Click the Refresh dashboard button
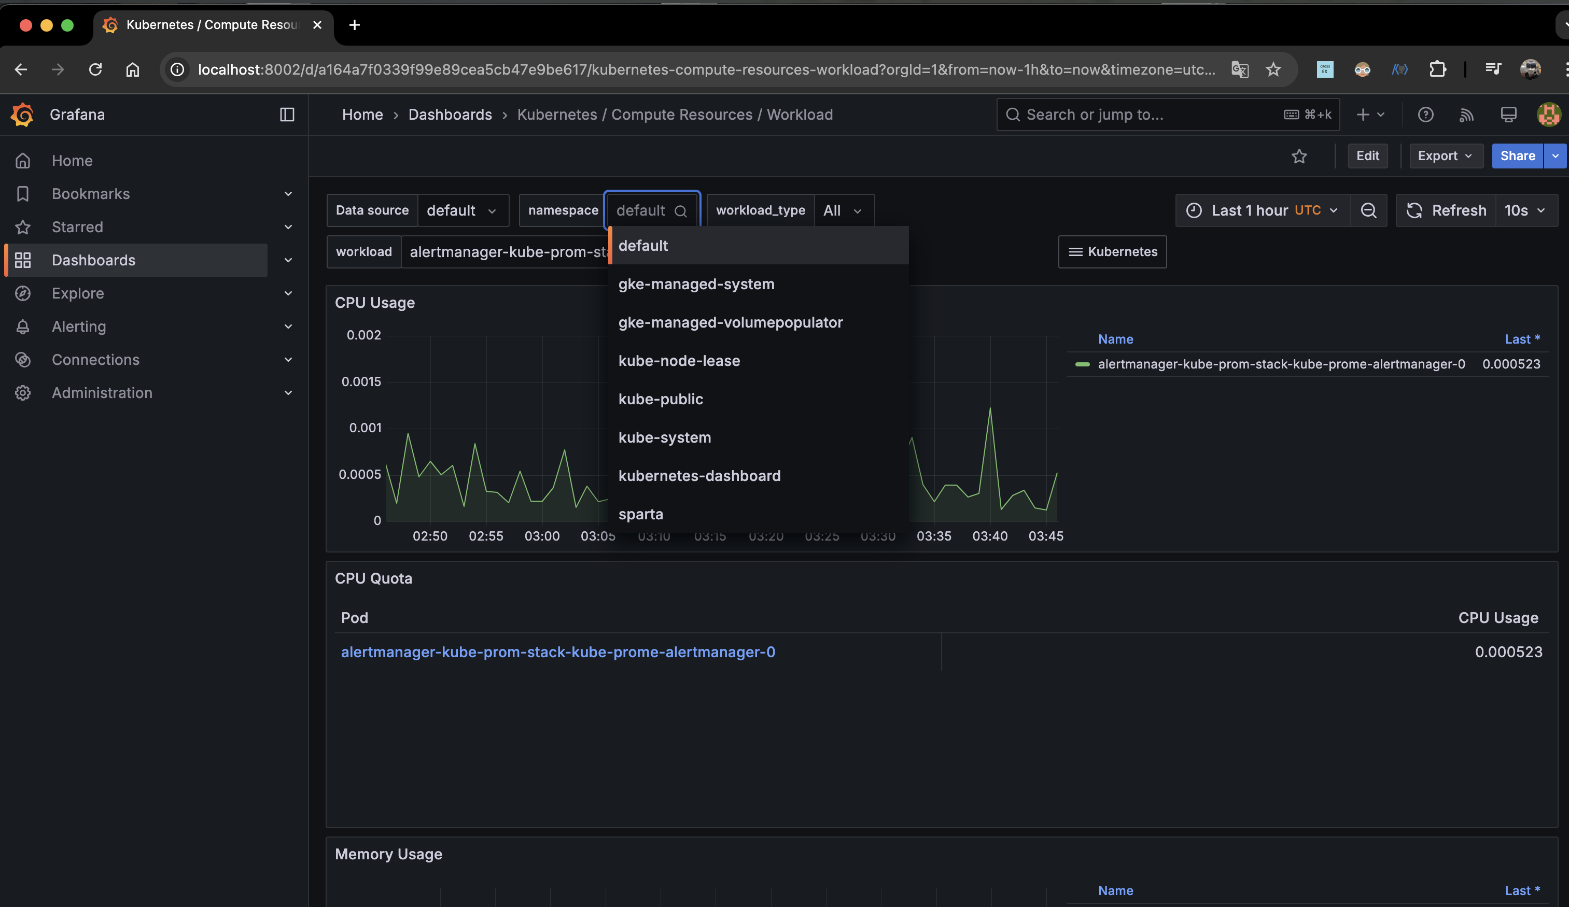Viewport: 1569px width, 907px height. click(x=1446, y=210)
